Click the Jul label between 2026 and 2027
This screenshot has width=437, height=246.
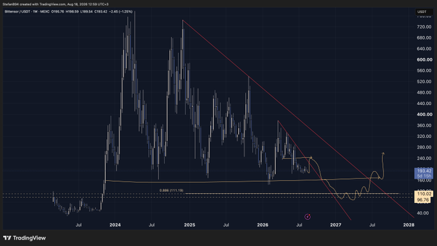click(x=299, y=225)
